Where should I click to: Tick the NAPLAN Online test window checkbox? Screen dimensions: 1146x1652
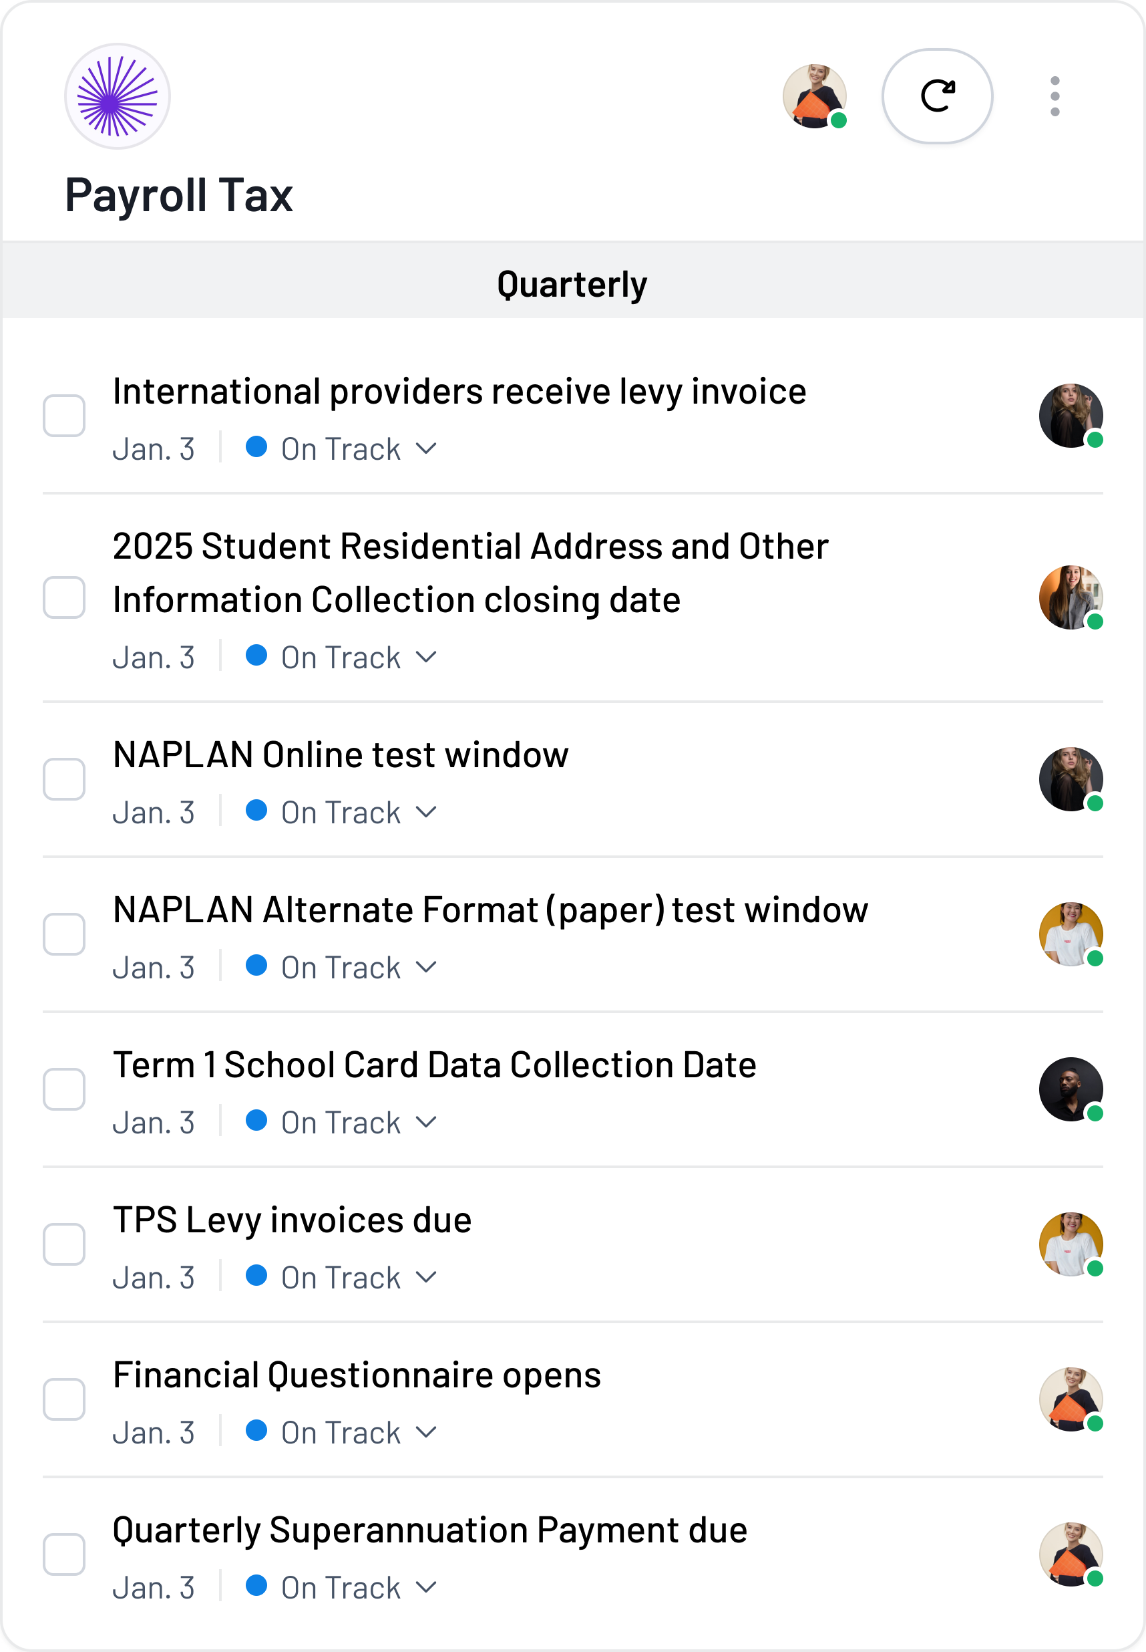pos(64,779)
